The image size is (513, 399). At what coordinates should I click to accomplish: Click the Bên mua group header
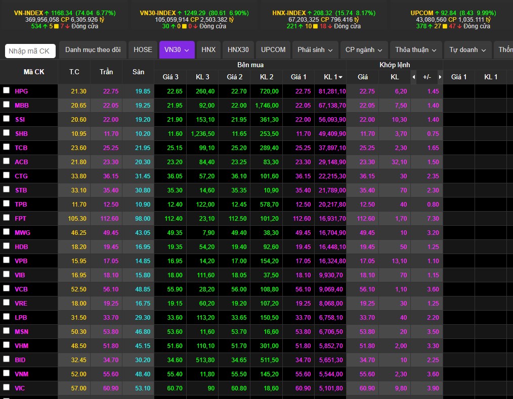(x=250, y=65)
